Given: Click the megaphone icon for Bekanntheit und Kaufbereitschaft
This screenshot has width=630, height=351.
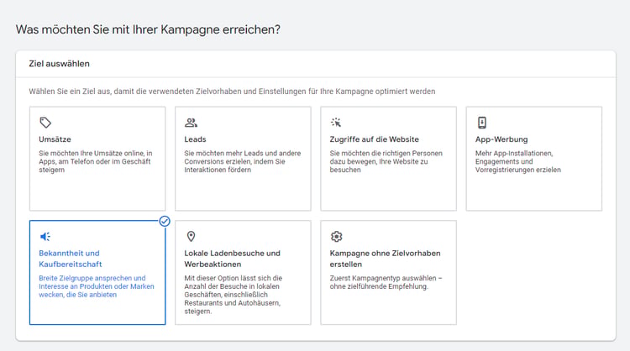Looking at the screenshot, I should coord(45,237).
